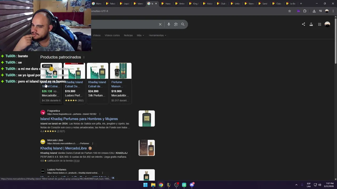
Task: Open the Google account avatar
Action: [x=327, y=24]
